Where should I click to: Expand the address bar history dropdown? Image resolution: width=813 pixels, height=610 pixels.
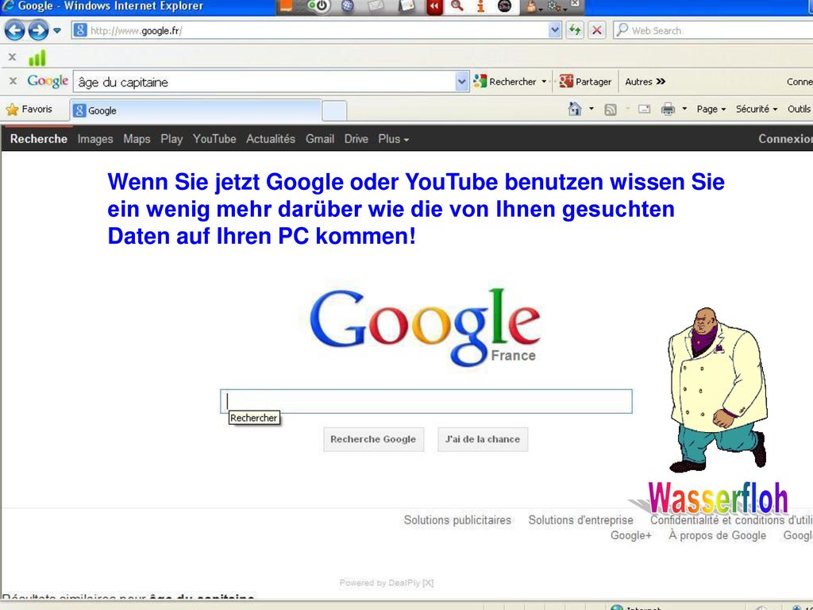tap(555, 31)
